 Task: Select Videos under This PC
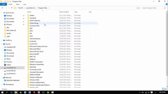(9, 65)
